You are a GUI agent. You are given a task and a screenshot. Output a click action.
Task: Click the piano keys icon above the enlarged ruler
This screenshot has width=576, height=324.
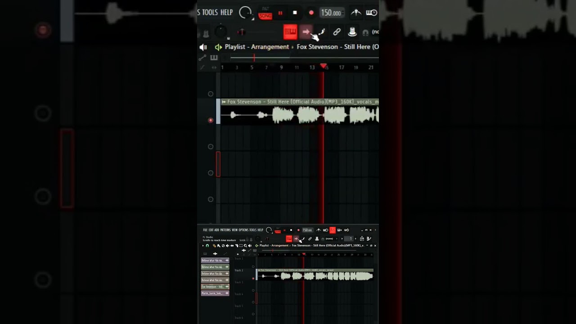click(214, 58)
